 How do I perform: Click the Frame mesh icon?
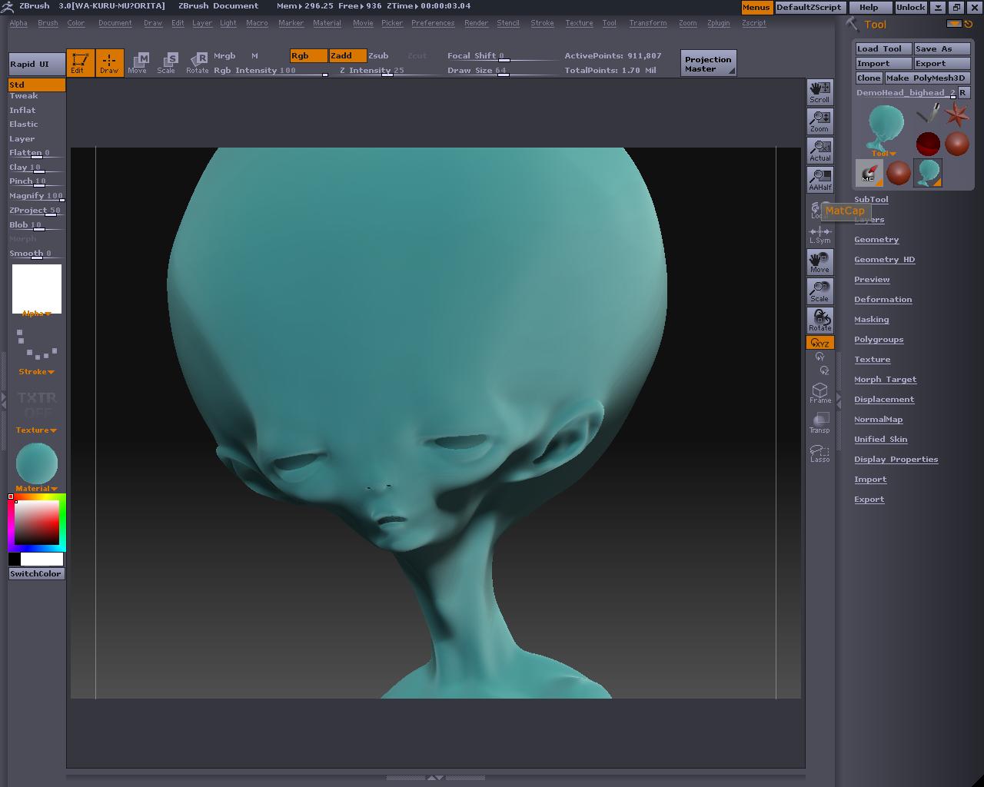[819, 393]
